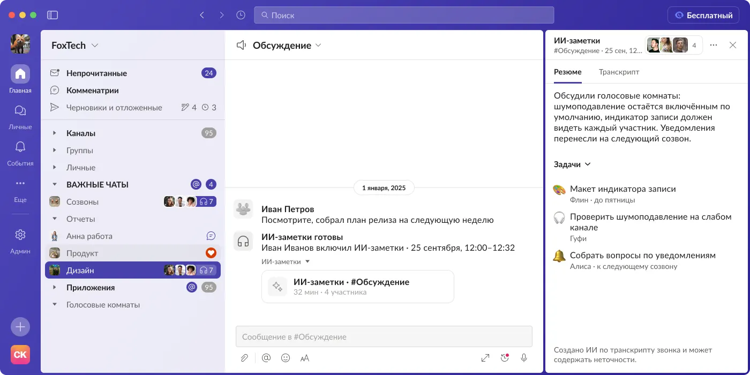Click the headphones counter on Созвоны
This screenshot has height=375, width=750.
pyautogui.click(x=207, y=202)
